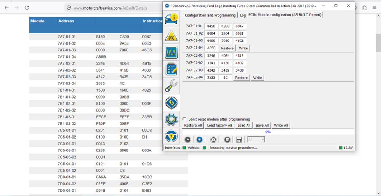
Task: Click the floppy disk save icon
Action: 239,139
